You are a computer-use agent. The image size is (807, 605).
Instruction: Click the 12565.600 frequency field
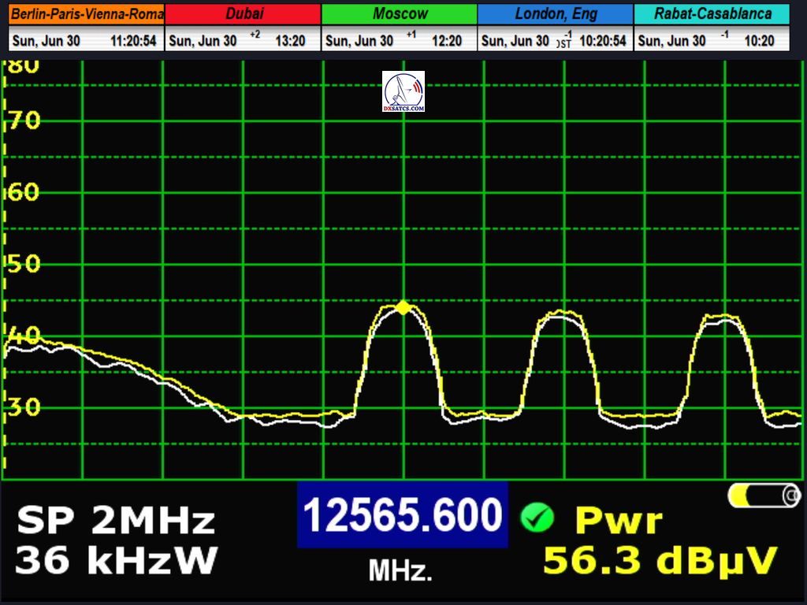click(x=403, y=516)
